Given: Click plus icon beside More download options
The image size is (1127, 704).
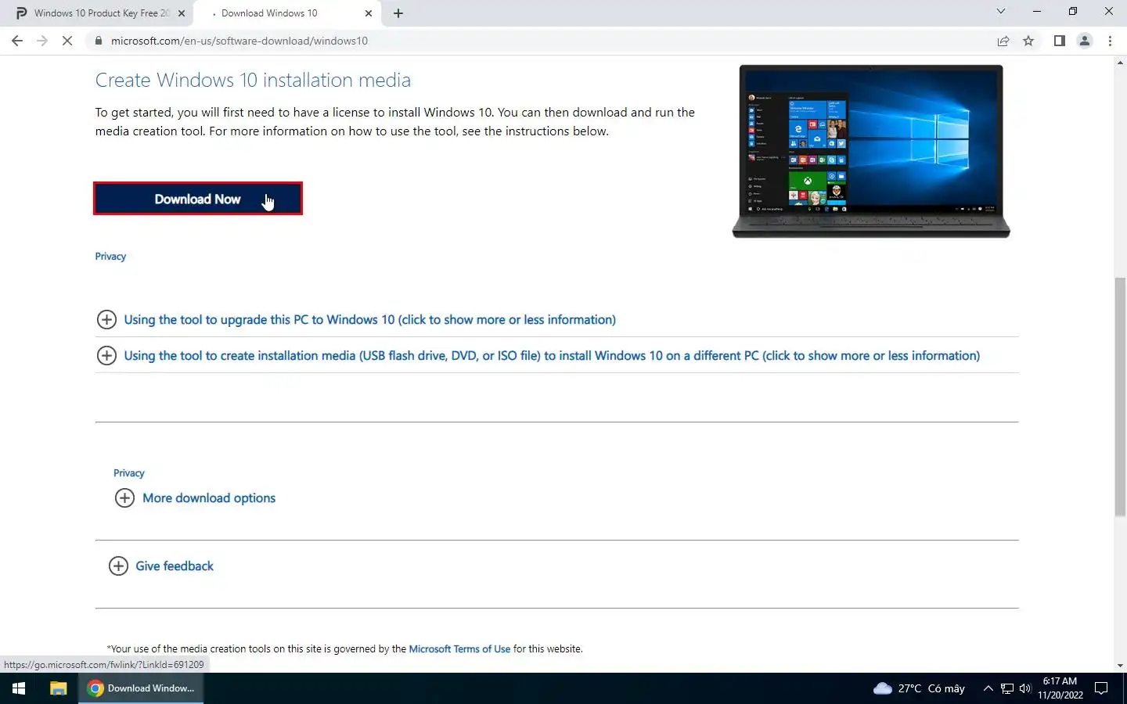Looking at the screenshot, I should 124,498.
